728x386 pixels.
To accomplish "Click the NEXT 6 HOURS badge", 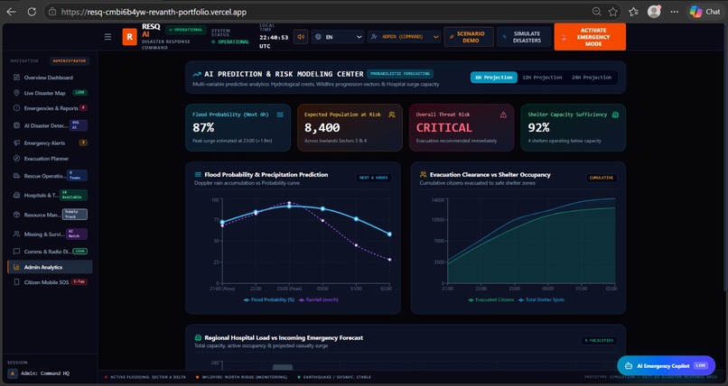I will (374, 178).
